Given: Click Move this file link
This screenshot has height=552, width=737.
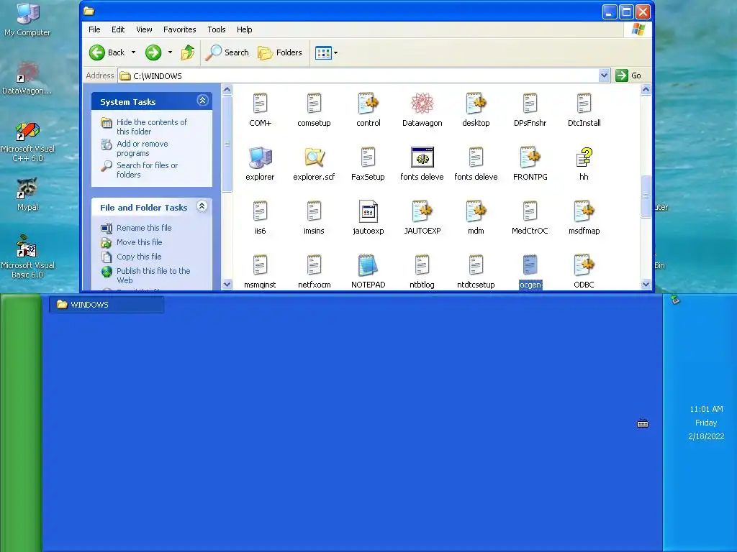Looking at the screenshot, I should pos(139,242).
